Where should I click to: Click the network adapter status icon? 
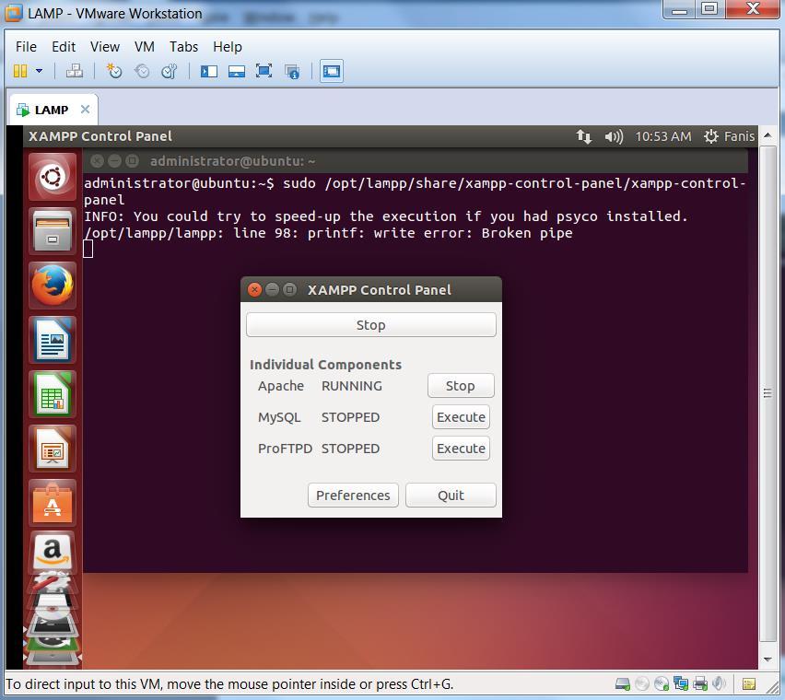[x=680, y=683]
